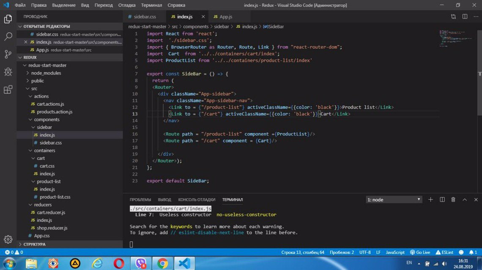
Task: Close the terminal panel
Action: [476, 200]
